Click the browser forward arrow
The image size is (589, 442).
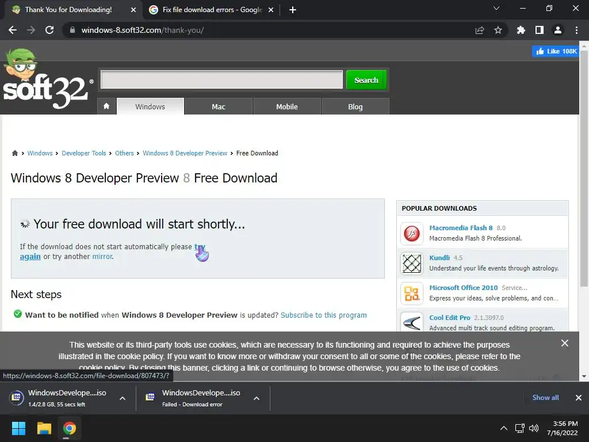click(x=31, y=30)
